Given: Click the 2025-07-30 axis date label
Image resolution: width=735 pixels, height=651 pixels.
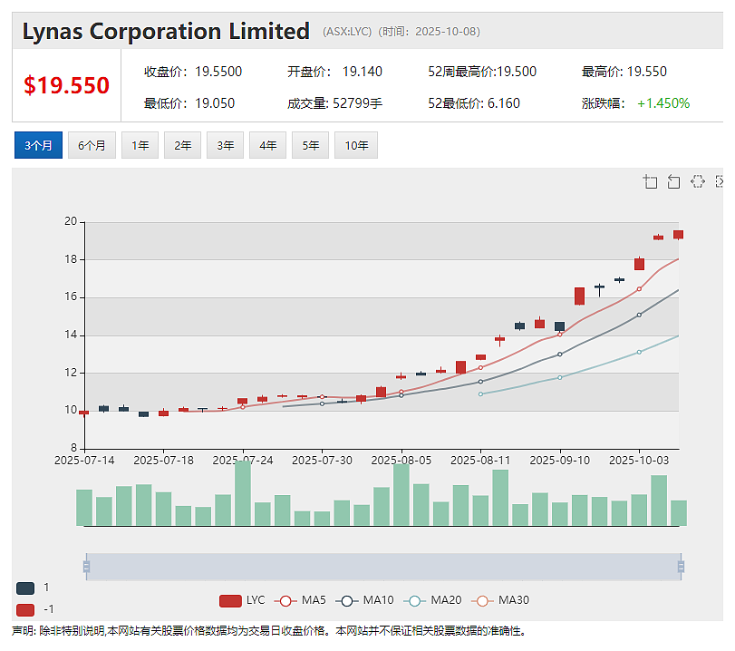Looking at the screenshot, I should pos(322,461).
